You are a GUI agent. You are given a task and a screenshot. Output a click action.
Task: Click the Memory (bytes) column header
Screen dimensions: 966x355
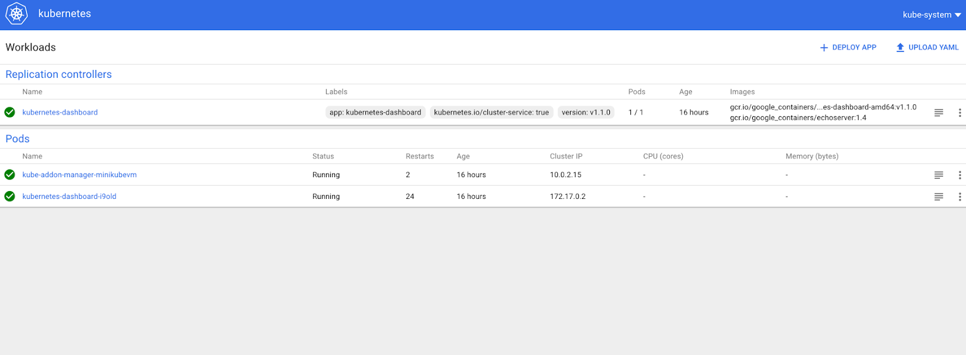812,156
